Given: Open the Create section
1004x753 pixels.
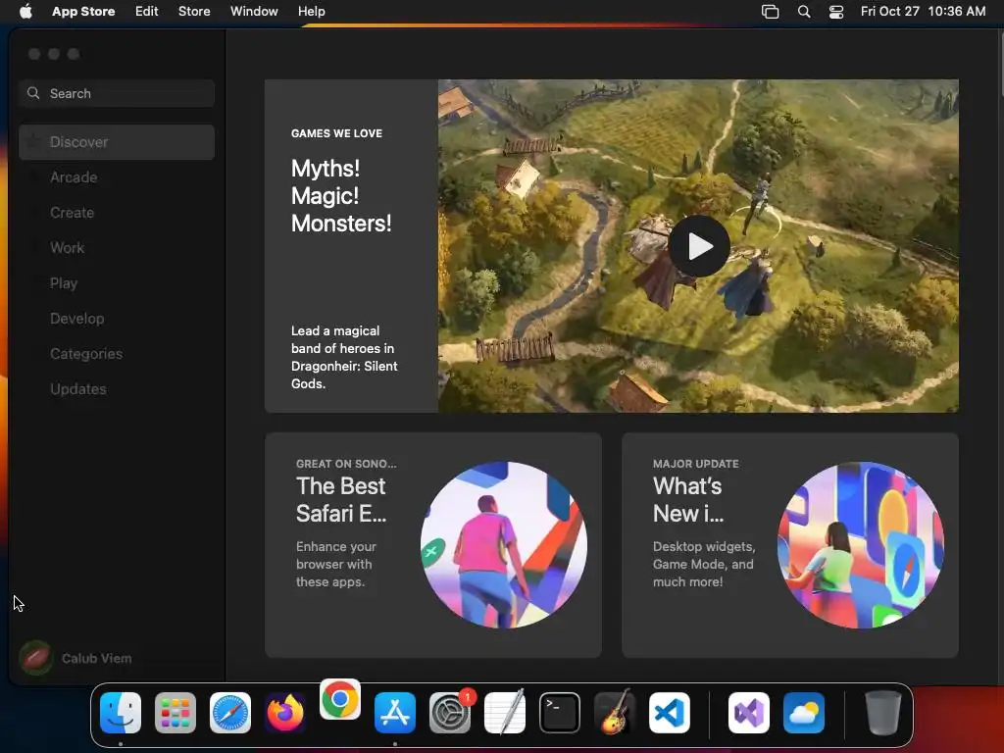Looking at the screenshot, I should tap(117, 213).
